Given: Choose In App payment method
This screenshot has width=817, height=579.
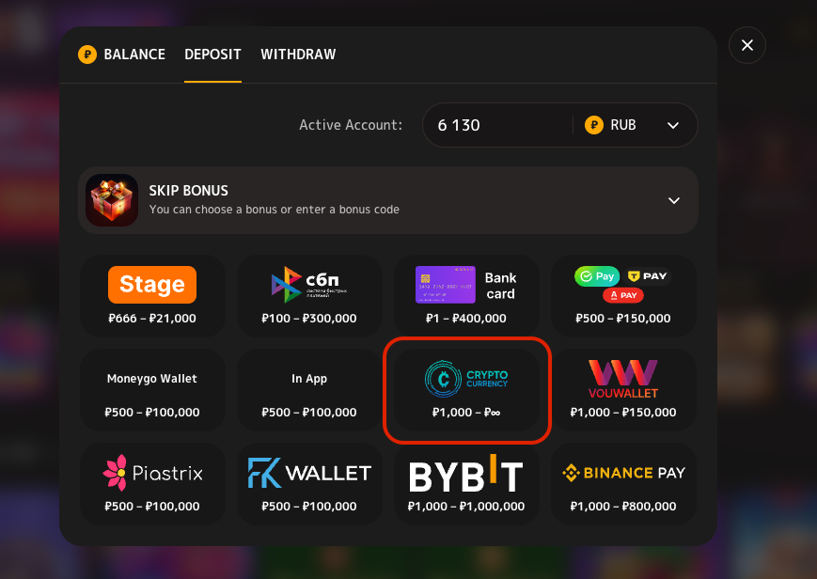Looking at the screenshot, I should click(x=309, y=390).
